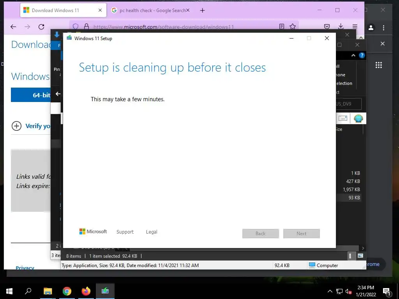Screen dimensions: 399x299
Task: Open Firefox tracking protection shield
Action: [76, 26]
